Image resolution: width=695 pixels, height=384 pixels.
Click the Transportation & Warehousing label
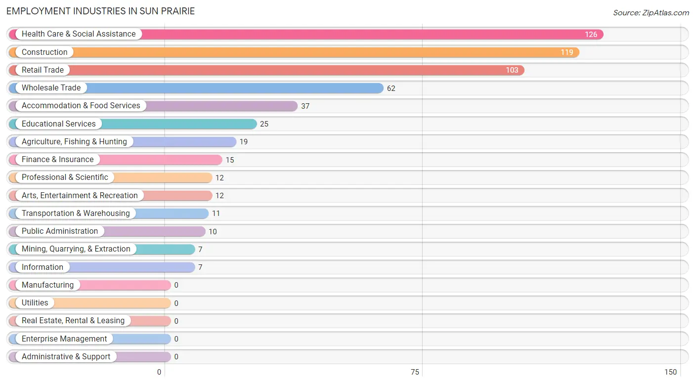pyautogui.click(x=76, y=213)
